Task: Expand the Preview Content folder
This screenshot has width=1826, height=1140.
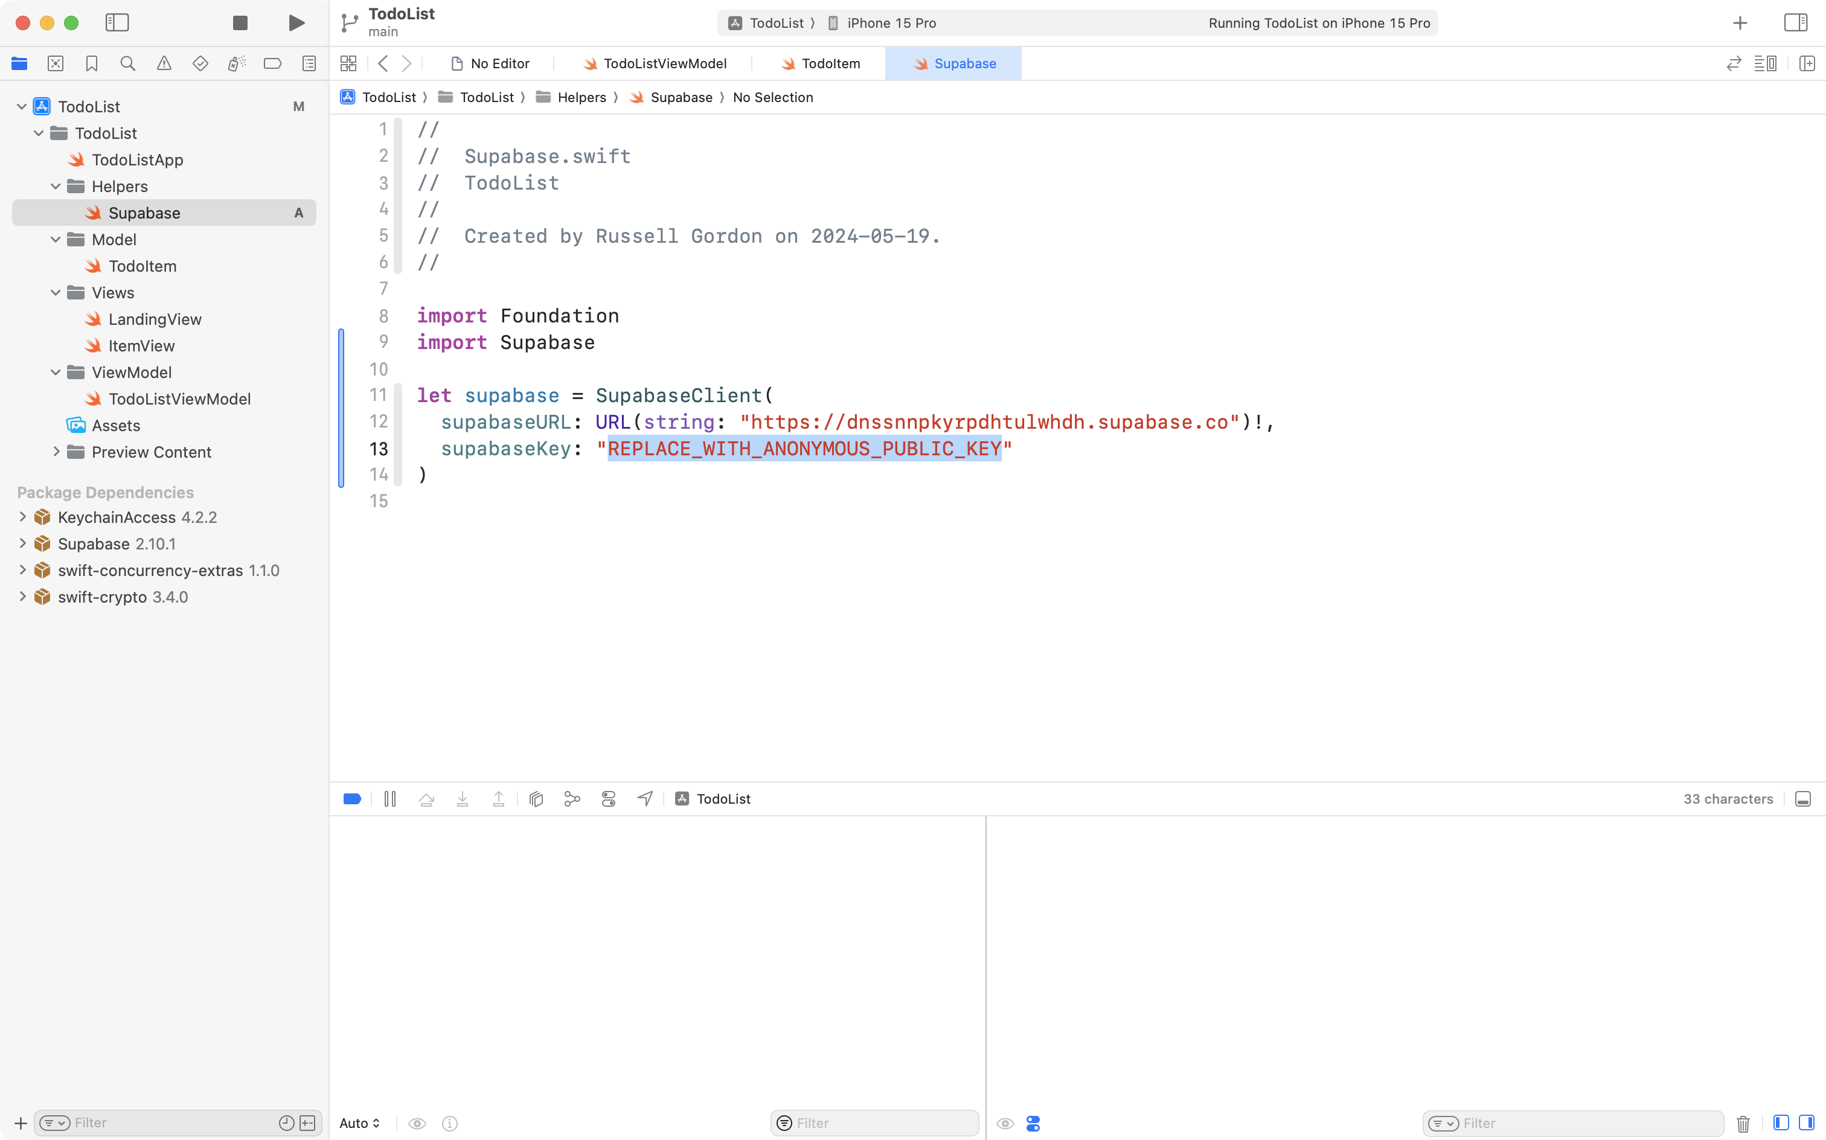Action: (57, 452)
